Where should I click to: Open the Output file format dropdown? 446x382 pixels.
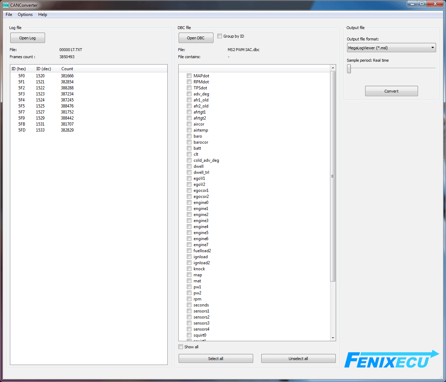(x=391, y=48)
